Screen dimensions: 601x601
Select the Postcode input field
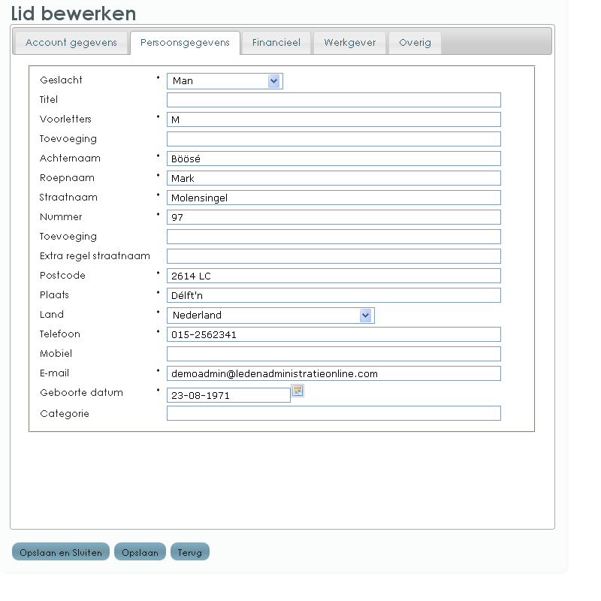(333, 276)
